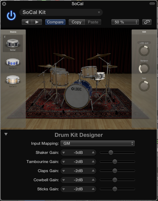Click the link chain icon
Screen dimensions: 158x201
click(147, 22)
